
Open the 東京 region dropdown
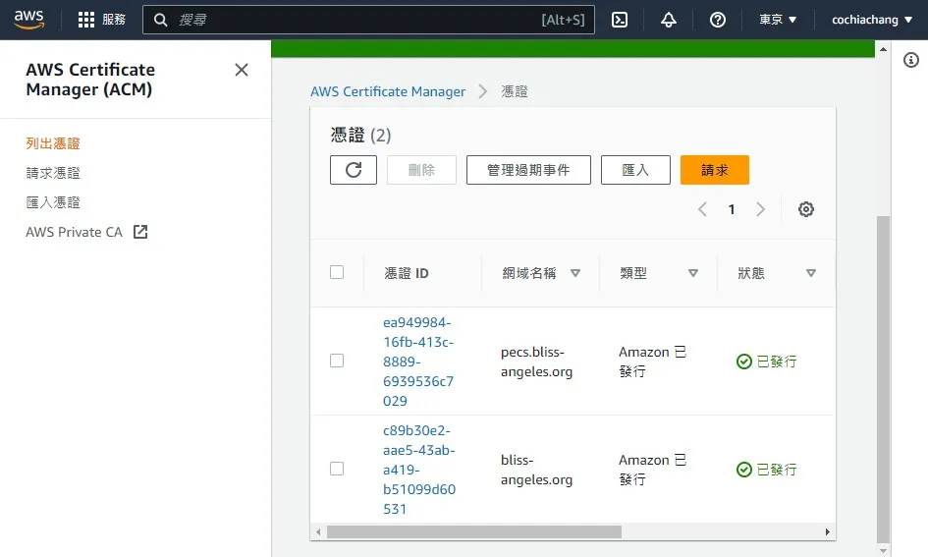pos(778,20)
